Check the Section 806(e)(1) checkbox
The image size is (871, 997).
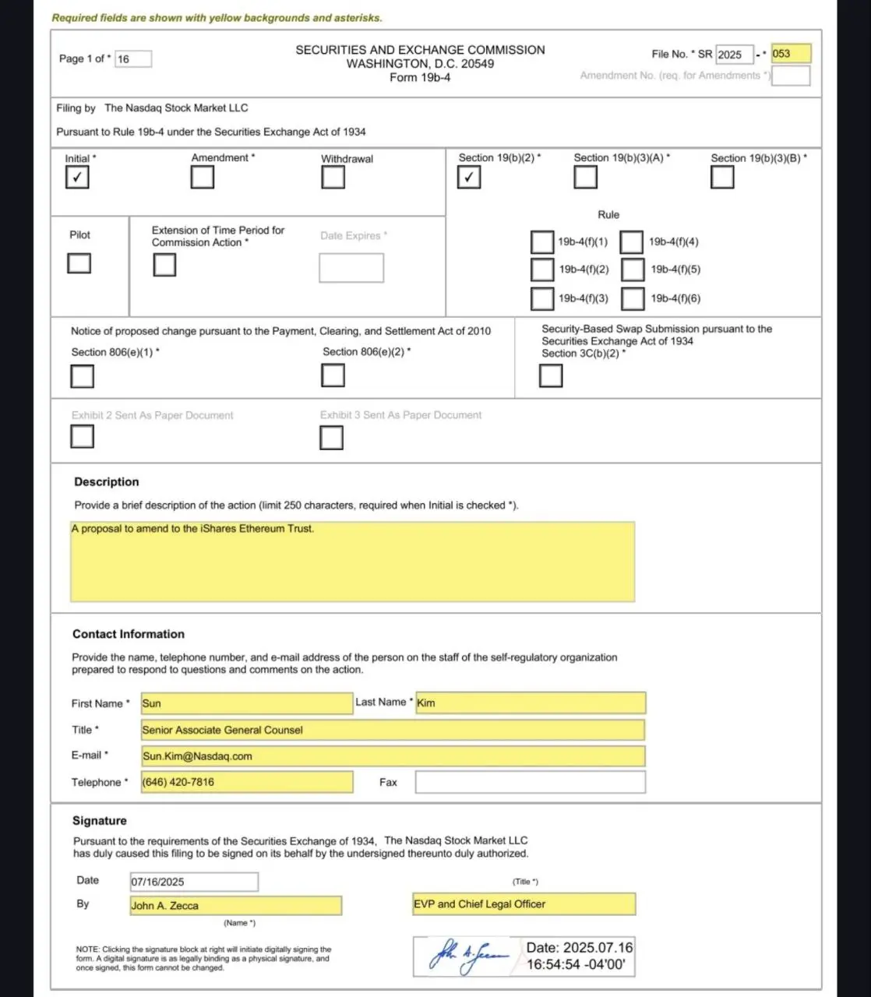(x=83, y=376)
